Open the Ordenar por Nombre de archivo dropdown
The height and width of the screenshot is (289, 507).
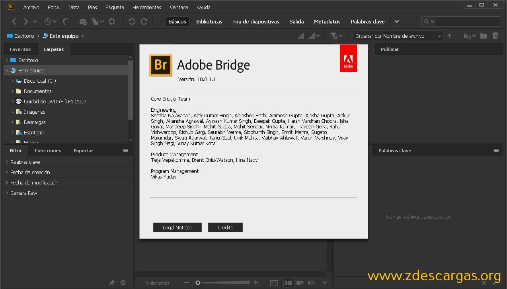click(x=398, y=36)
